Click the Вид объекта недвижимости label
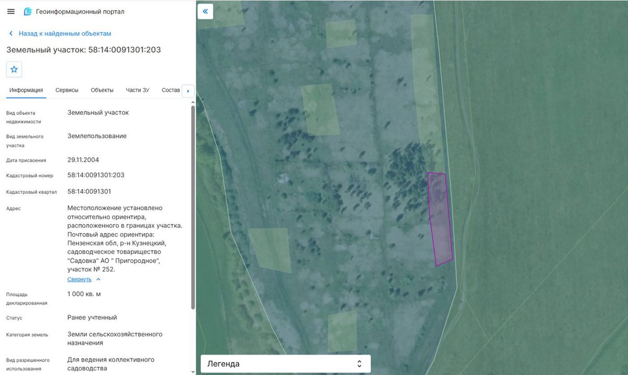Viewport: 628px width, 375px height. coord(24,117)
